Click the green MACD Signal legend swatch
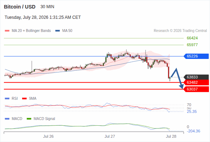Image resolution: width=210 pixels, height=142 pixels. (x=29, y=119)
